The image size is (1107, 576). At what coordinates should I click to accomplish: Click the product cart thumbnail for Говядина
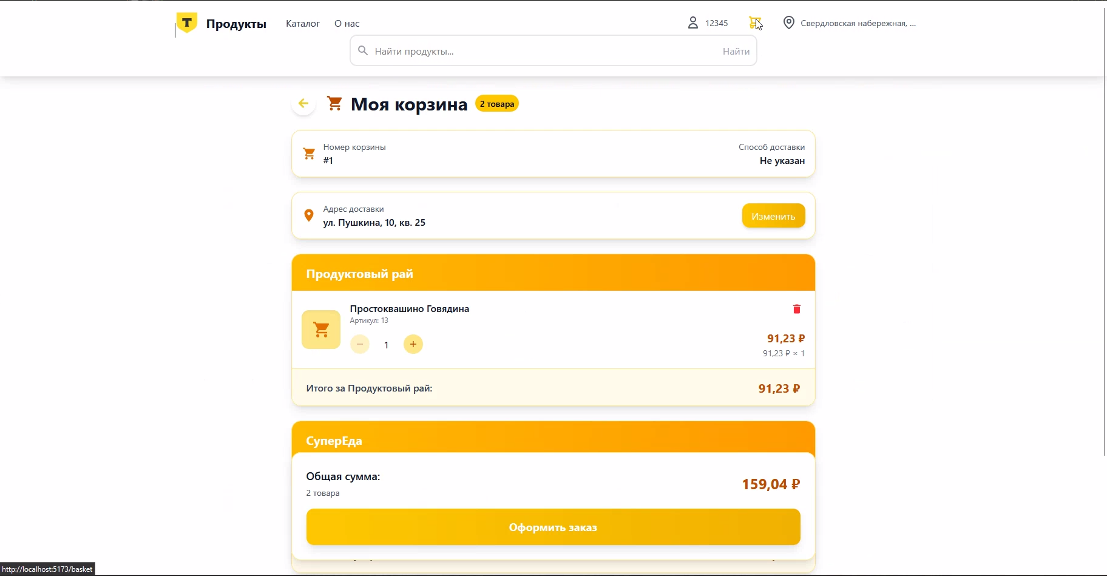pos(321,330)
